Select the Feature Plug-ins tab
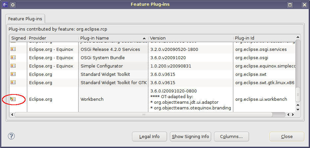Screen dimensions: 310x148 point(25,19)
